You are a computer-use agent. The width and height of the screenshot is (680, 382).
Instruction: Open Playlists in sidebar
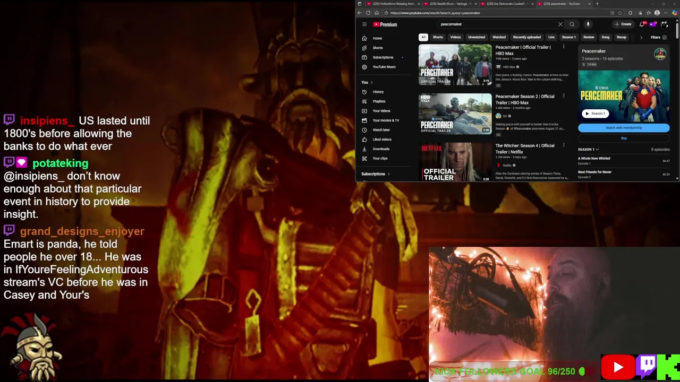[379, 101]
